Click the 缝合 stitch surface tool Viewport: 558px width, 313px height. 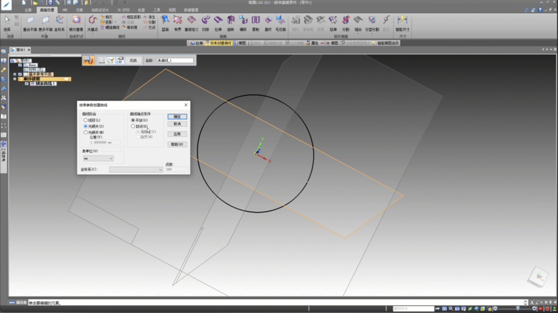tap(358, 22)
